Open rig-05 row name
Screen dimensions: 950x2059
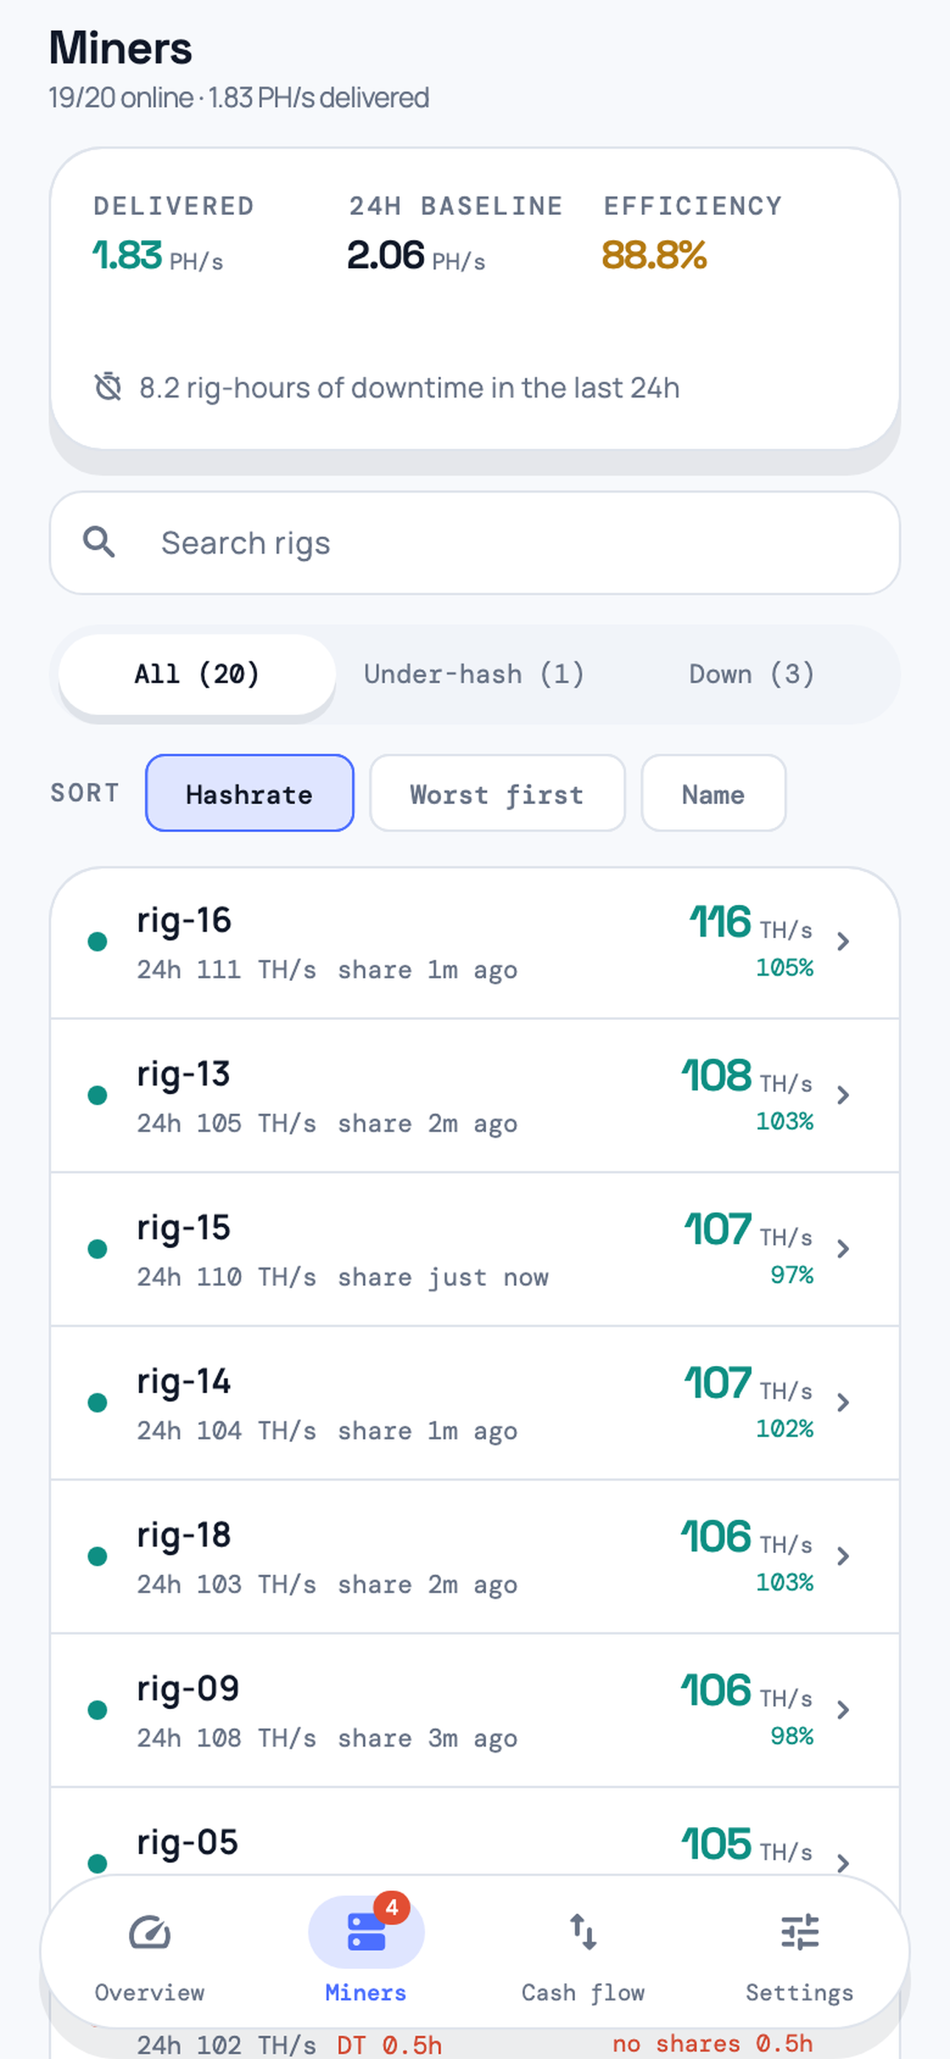187,1842
